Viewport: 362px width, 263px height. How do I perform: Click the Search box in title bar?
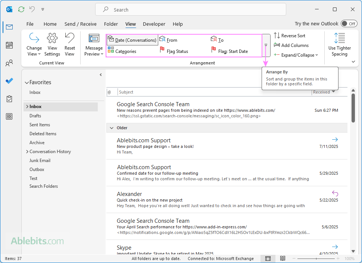(190, 10)
